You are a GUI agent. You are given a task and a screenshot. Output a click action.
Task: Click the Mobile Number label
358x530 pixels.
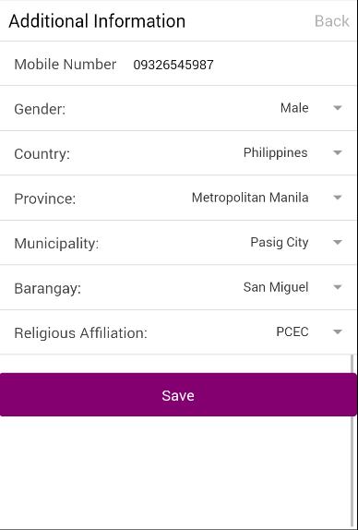66,65
